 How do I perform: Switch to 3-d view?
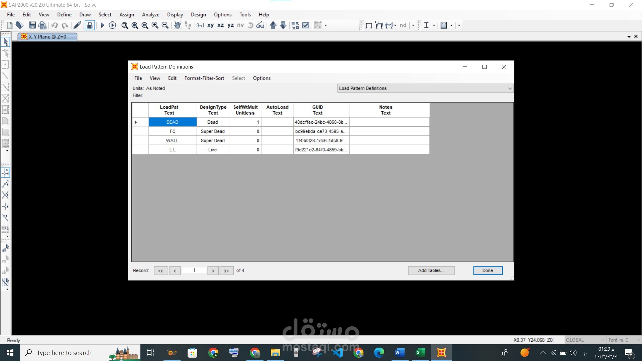200,25
